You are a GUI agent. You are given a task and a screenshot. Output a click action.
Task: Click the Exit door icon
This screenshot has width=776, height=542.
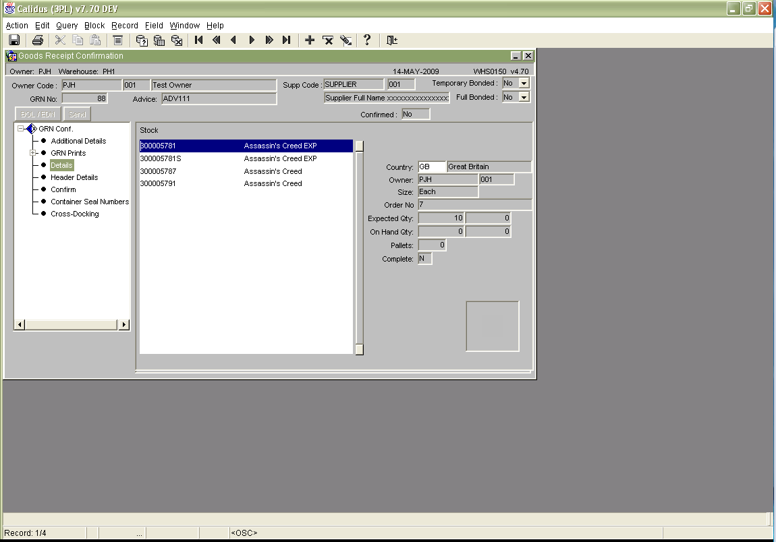391,40
